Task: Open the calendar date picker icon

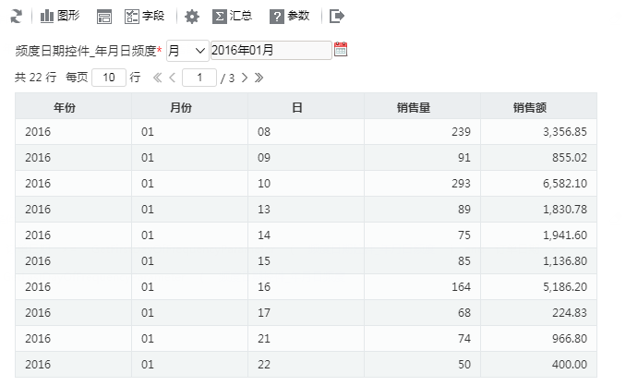Action: [341, 50]
